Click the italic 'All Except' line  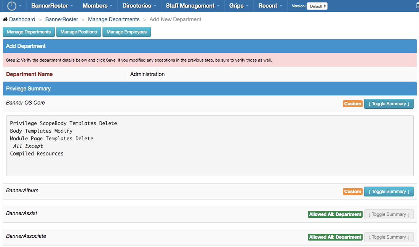(x=28, y=146)
